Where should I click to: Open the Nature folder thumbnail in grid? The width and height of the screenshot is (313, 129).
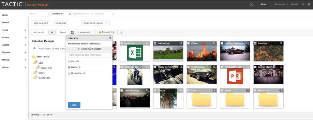point(235,98)
